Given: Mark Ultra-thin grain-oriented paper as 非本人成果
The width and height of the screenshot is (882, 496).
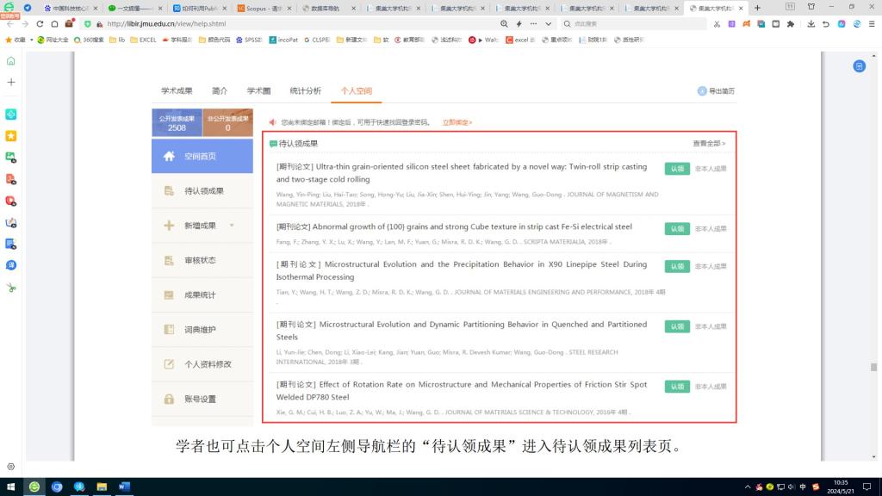Looking at the screenshot, I should point(711,169).
